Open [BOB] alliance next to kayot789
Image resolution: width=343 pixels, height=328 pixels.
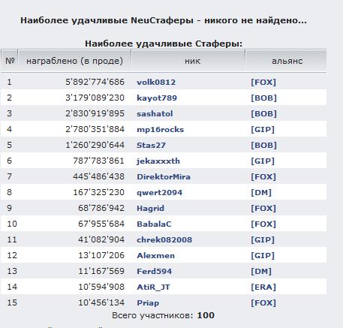pyautogui.click(x=263, y=98)
